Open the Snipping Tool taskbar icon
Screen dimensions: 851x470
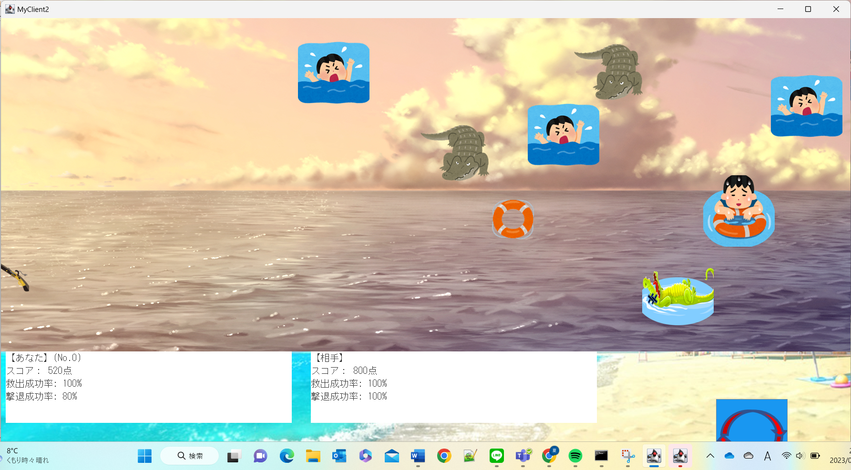coord(628,456)
